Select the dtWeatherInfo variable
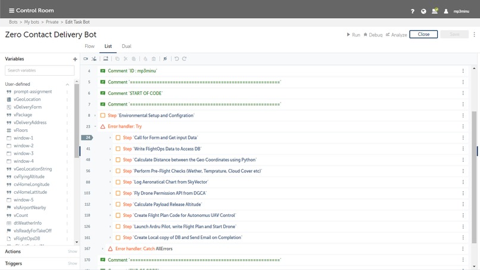 tap(27, 223)
